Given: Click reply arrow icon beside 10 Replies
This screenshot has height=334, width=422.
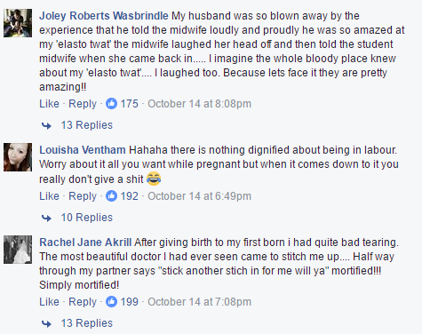Looking at the screenshot, I should 46,218.
